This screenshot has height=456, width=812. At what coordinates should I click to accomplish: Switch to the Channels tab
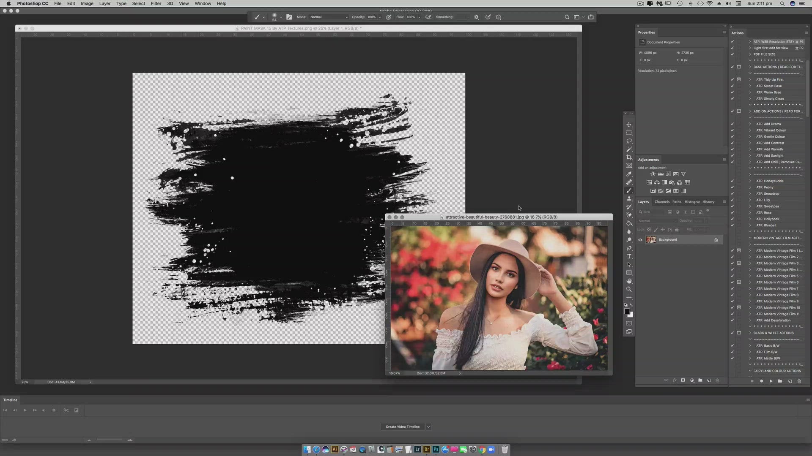click(661, 202)
